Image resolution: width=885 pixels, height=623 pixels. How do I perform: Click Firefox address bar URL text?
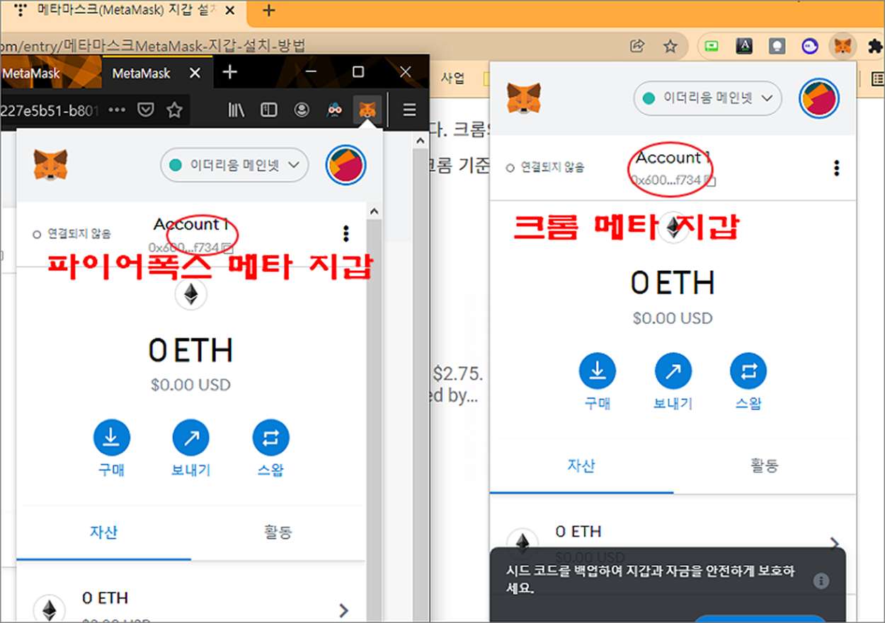pyautogui.click(x=50, y=110)
